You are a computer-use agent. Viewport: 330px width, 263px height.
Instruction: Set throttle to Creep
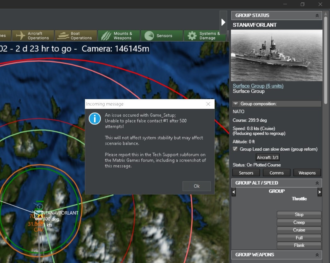(299, 222)
